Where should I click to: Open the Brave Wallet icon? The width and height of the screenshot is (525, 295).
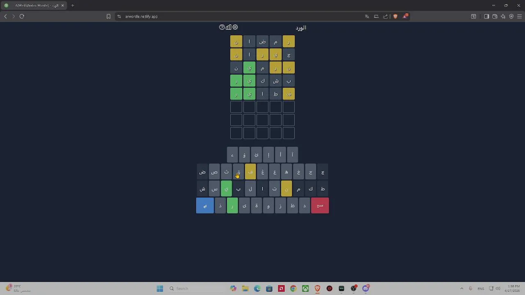point(495,16)
